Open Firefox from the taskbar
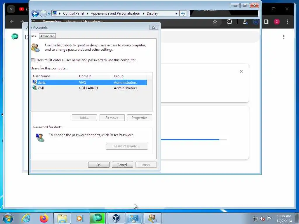This screenshot has height=224, width=299. coord(44,218)
